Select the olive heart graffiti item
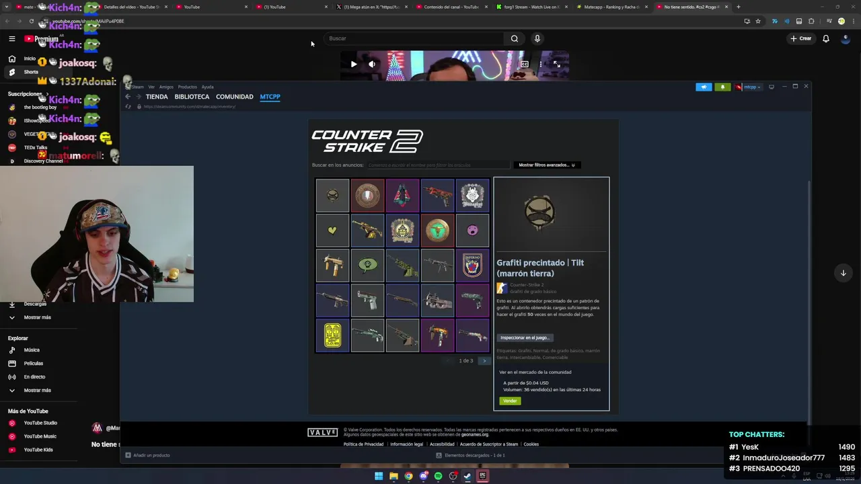861x484 pixels. (332, 231)
